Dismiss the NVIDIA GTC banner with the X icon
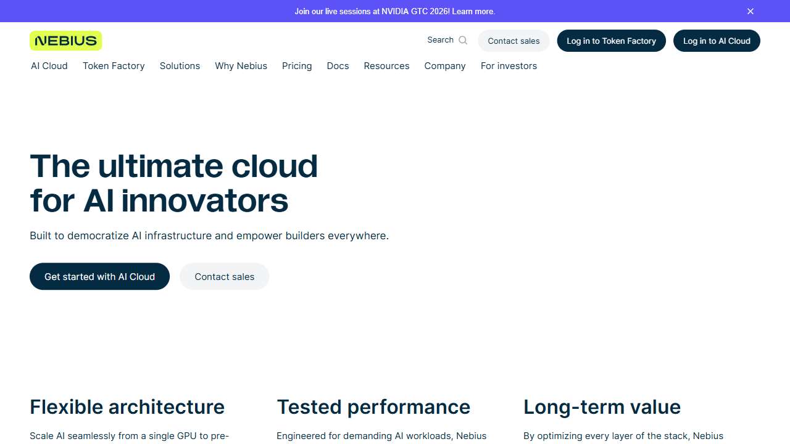Image resolution: width=790 pixels, height=444 pixels. 750,11
